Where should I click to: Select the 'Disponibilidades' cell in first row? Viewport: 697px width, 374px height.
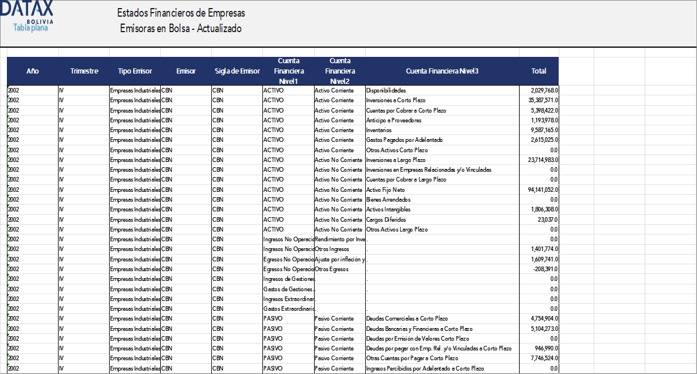pos(388,90)
